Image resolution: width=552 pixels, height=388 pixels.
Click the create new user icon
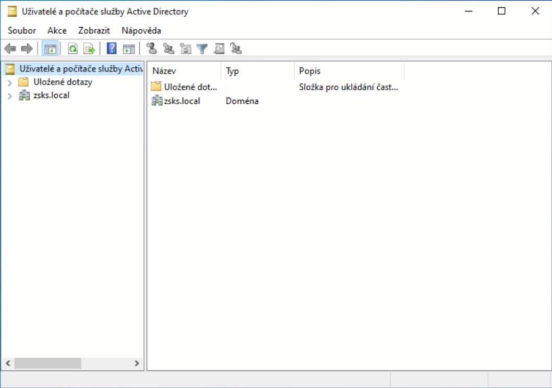[x=152, y=48]
